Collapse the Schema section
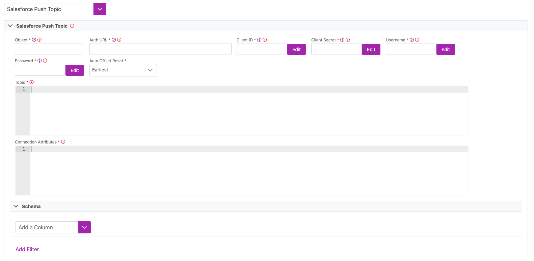Image resolution: width=534 pixels, height=261 pixels. coord(16,206)
